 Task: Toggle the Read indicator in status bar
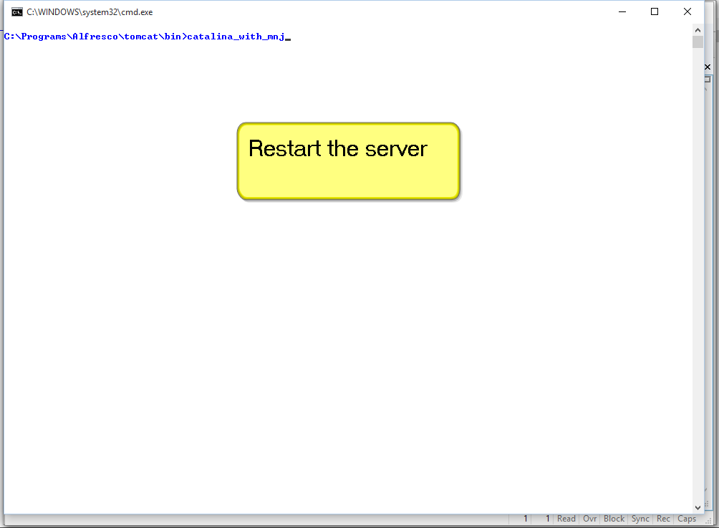[566, 519]
